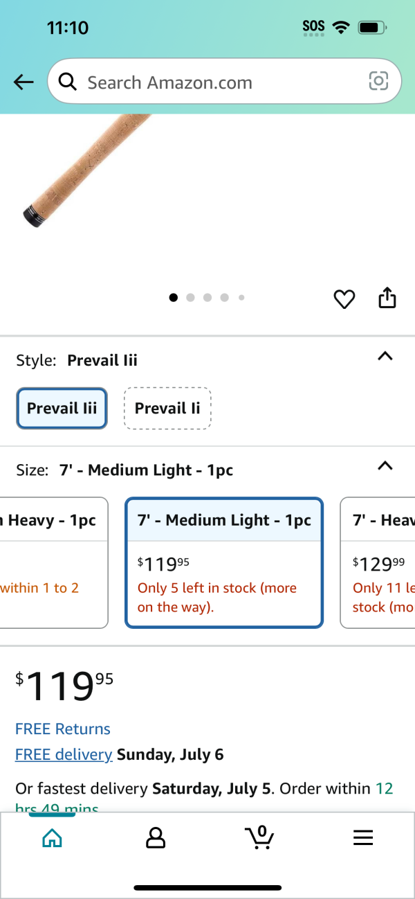
Task: View the fishing rod handle image
Action: (x=86, y=170)
